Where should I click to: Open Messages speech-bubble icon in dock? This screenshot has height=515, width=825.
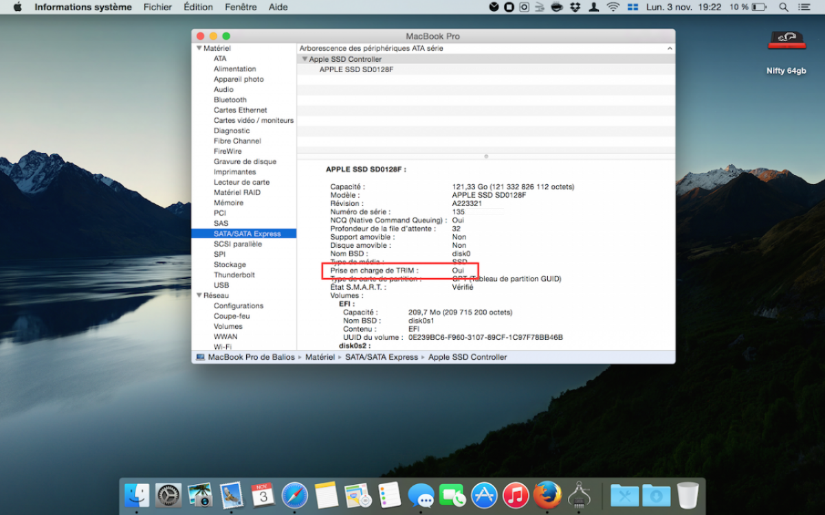(x=421, y=494)
